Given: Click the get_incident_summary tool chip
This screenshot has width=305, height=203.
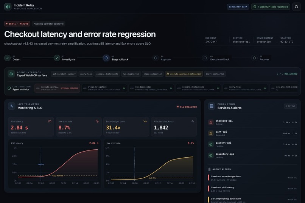Looking at the screenshot, I should point(64,74).
